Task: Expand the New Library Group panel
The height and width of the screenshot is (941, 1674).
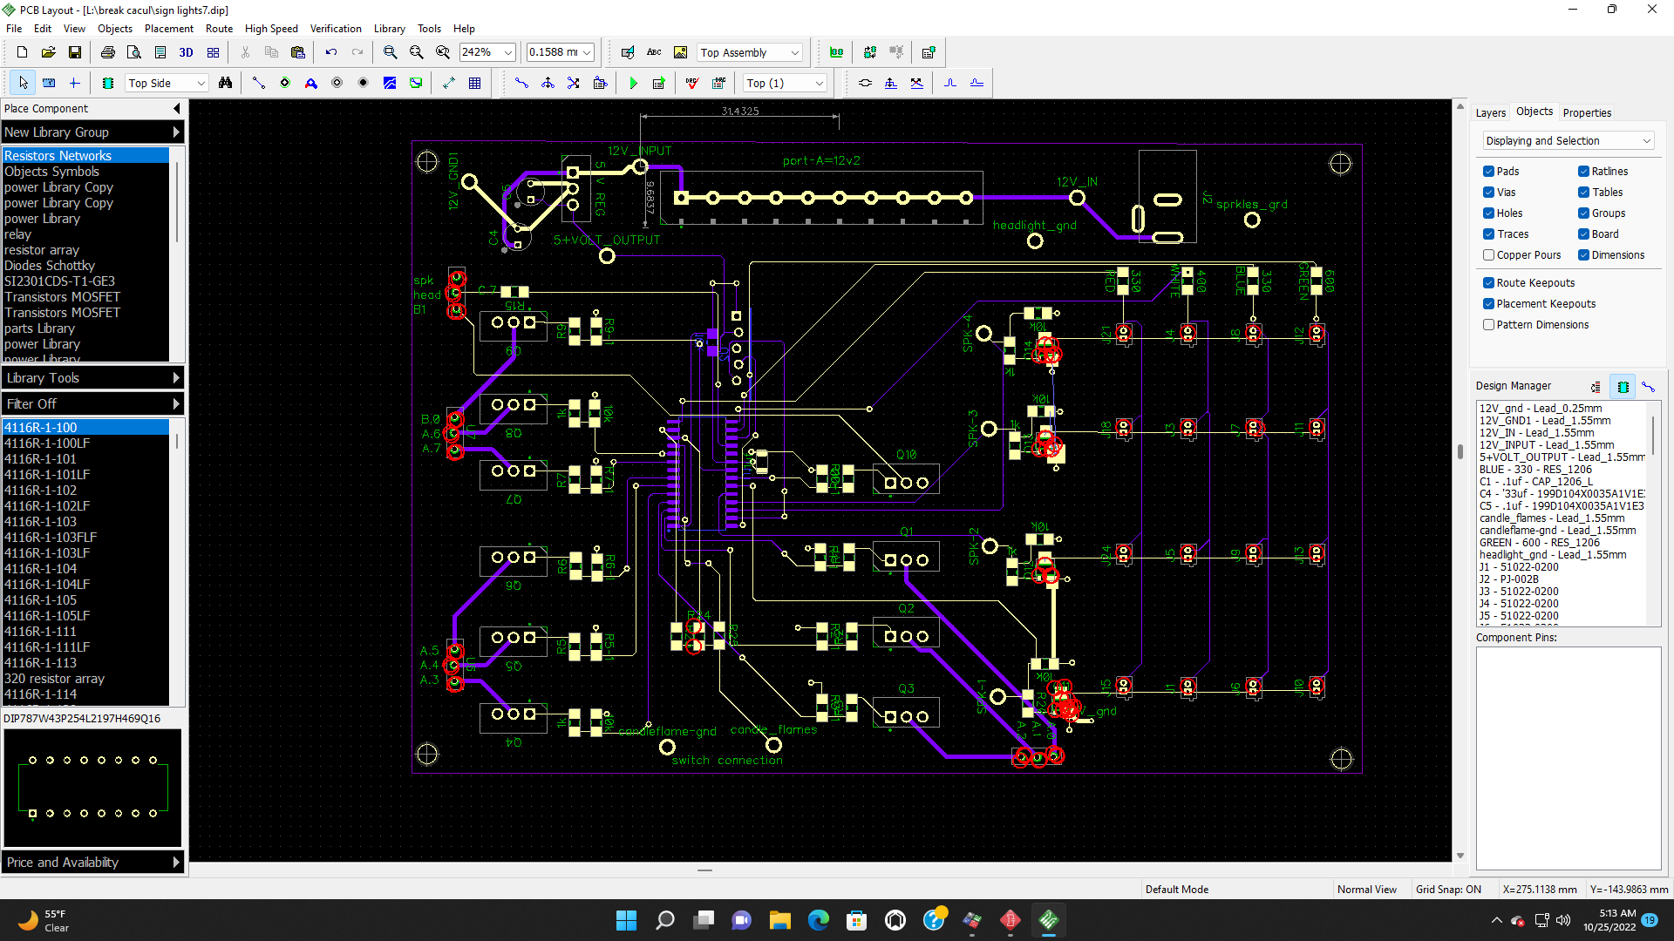Action: point(92,132)
